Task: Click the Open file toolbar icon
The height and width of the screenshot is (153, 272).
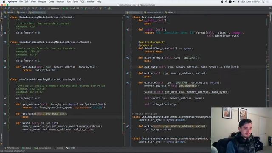Action: [2, 8]
